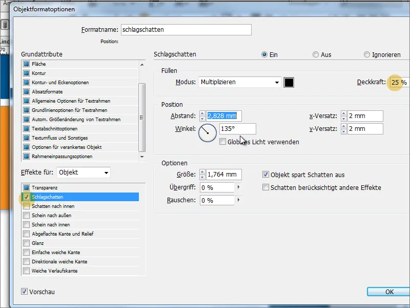
Task: Click the OK button
Action: coord(389,292)
